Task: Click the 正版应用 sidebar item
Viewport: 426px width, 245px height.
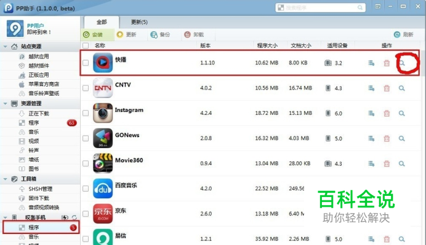Action: (39, 75)
